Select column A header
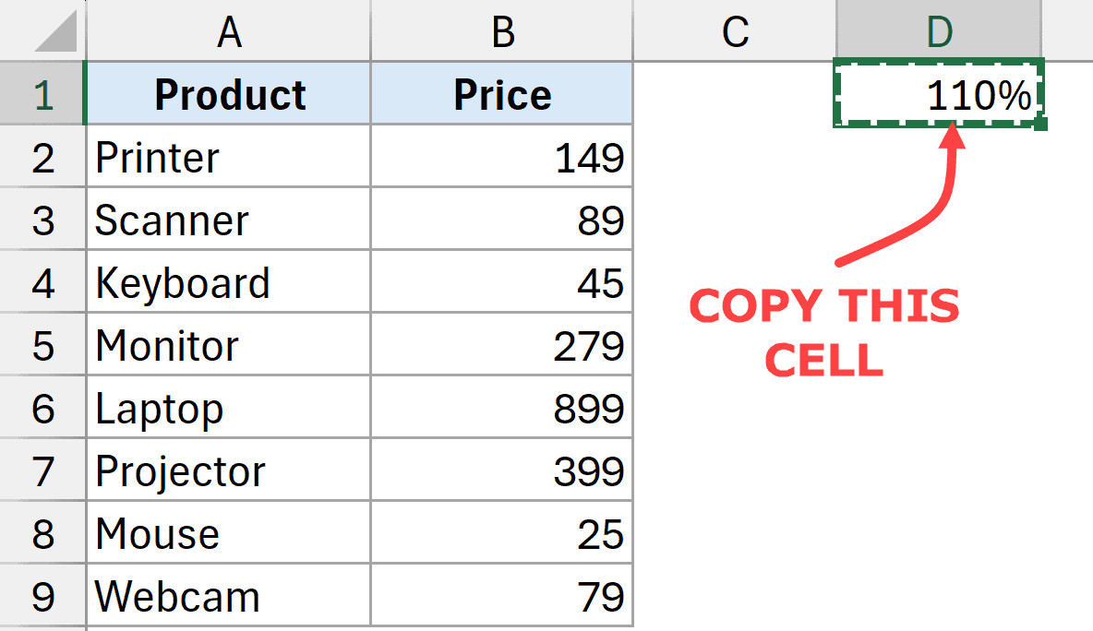Viewport: 1093px width, 631px height. pos(229,33)
